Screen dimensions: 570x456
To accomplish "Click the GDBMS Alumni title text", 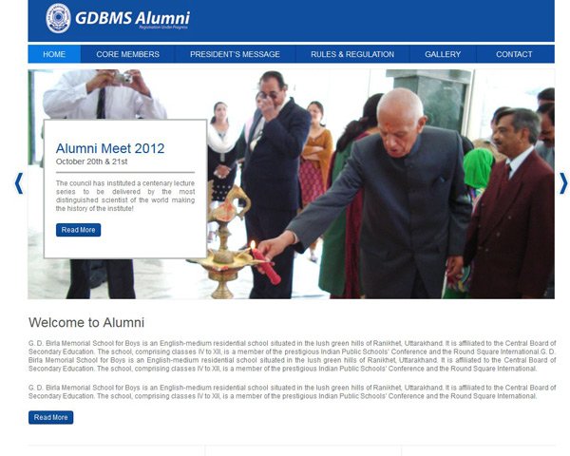I will [132, 18].
